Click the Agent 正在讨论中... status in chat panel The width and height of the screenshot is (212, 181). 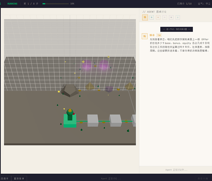(176, 170)
